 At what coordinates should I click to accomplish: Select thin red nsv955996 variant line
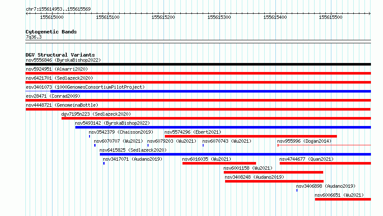point(324,145)
